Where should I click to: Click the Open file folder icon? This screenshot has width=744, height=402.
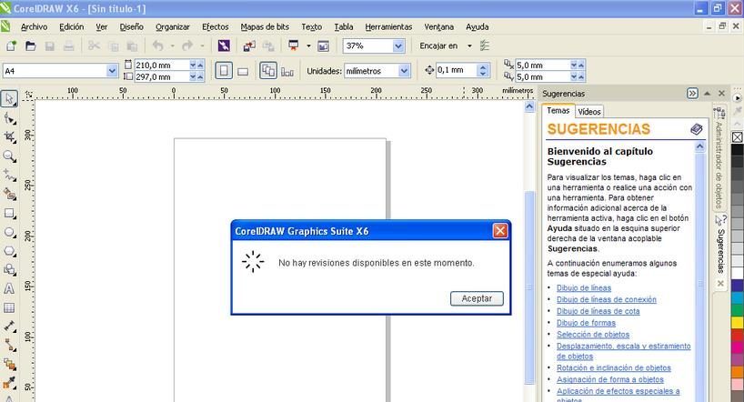click(30, 45)
